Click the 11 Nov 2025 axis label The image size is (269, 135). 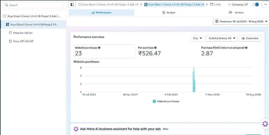(212, 95)
